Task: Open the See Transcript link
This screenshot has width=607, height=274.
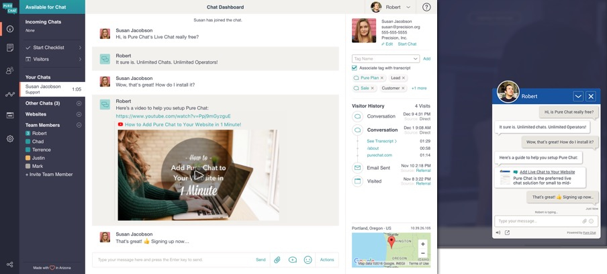Action: [382, 141]
